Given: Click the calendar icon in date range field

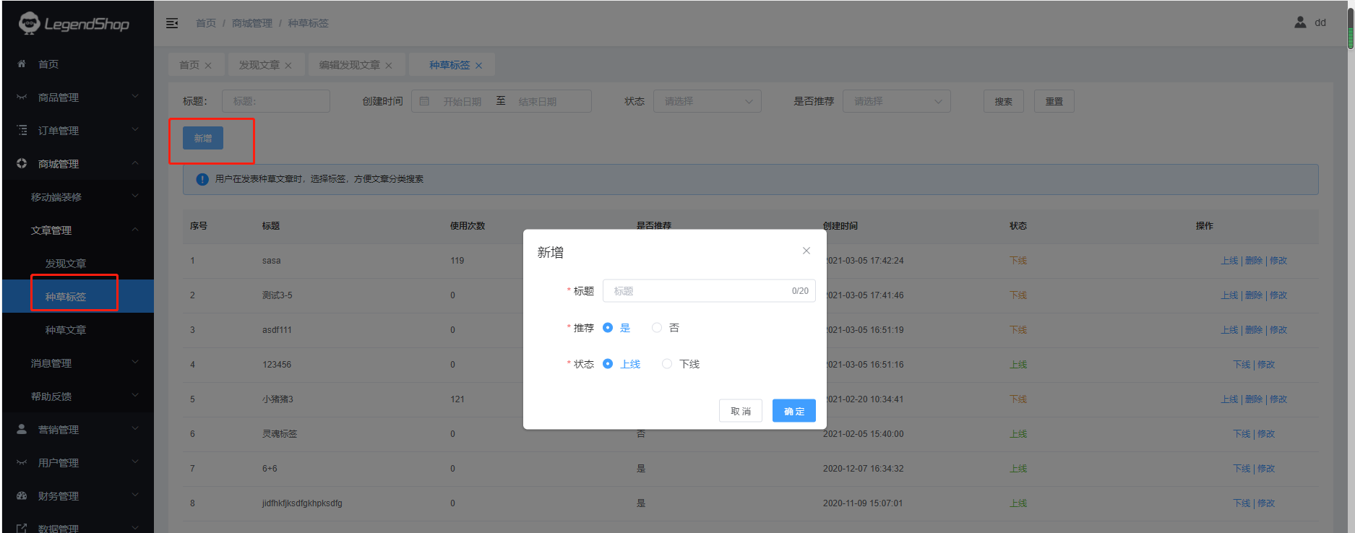Looking at the screenshot, I should tap(425, 101).
